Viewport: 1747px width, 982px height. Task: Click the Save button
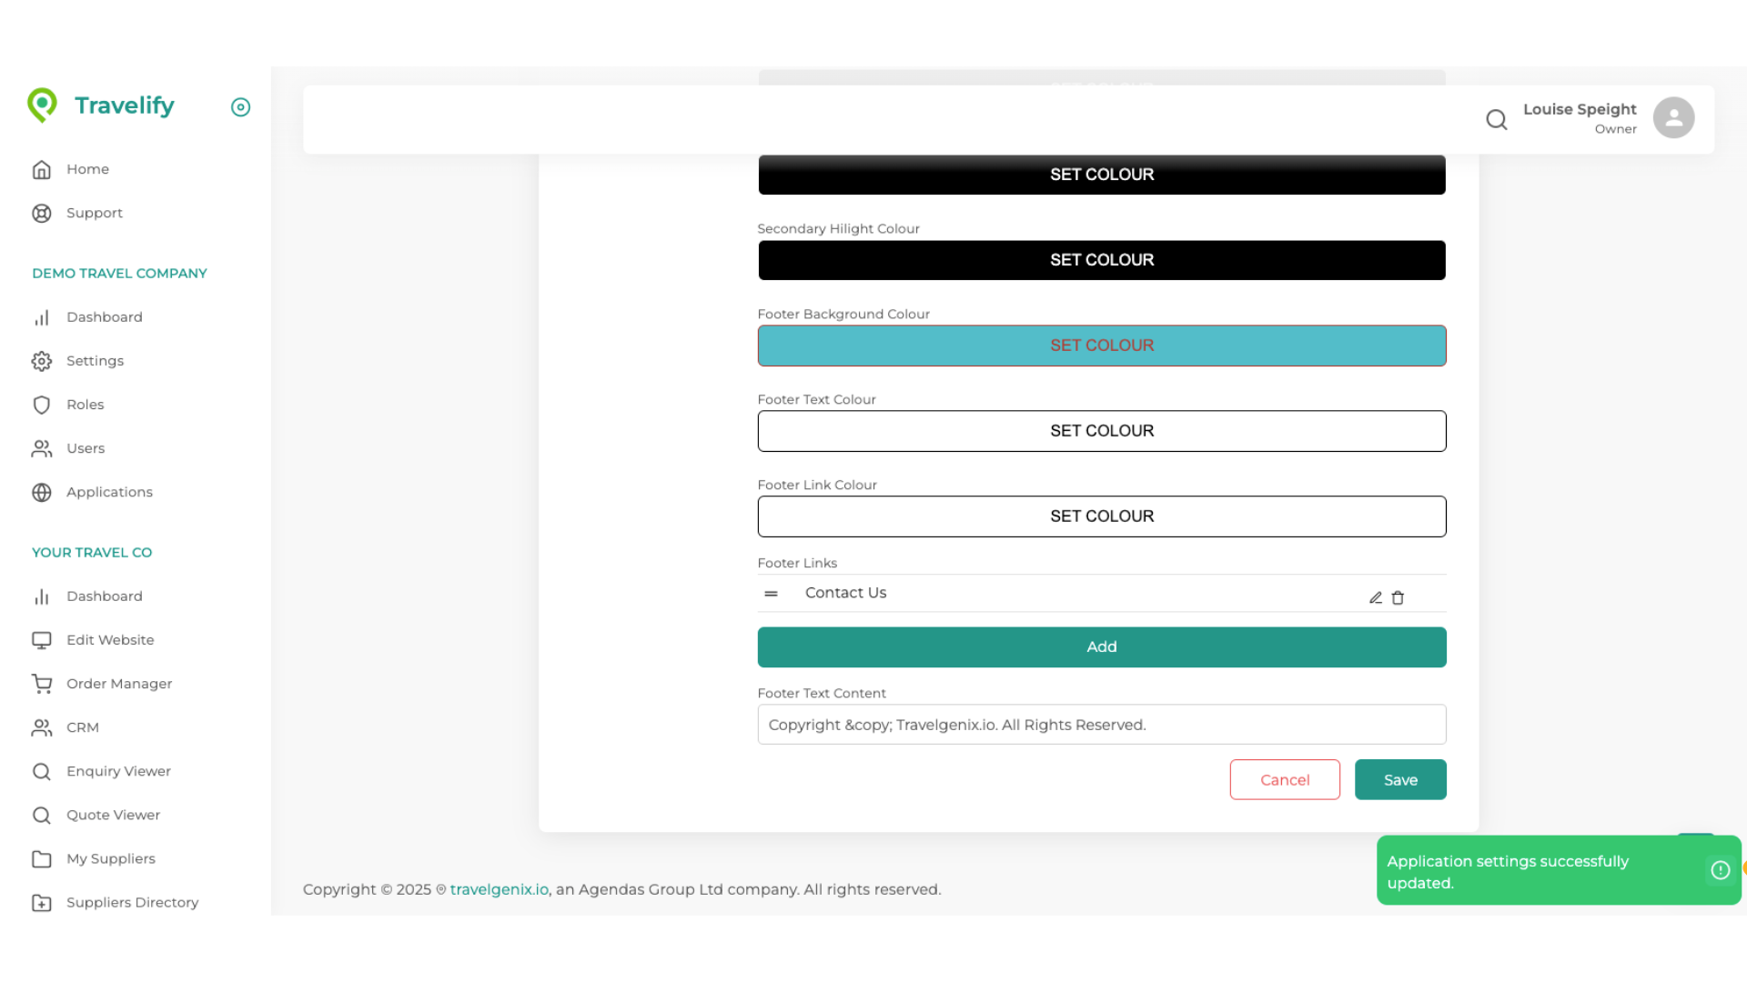pos(1399,780)
